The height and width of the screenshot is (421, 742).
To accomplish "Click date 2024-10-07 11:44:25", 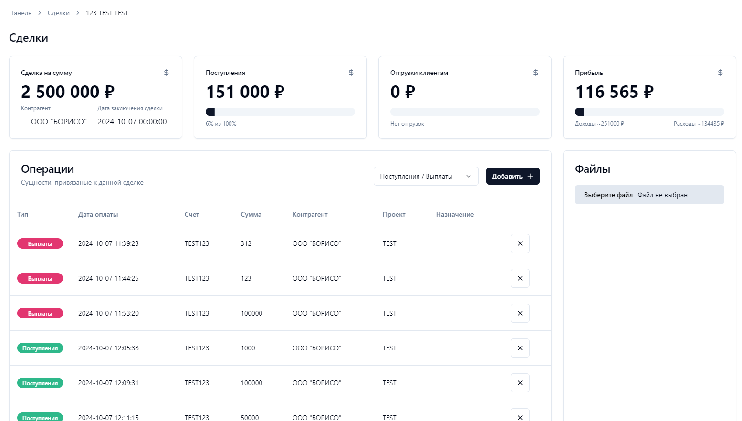I will (108, 278).
